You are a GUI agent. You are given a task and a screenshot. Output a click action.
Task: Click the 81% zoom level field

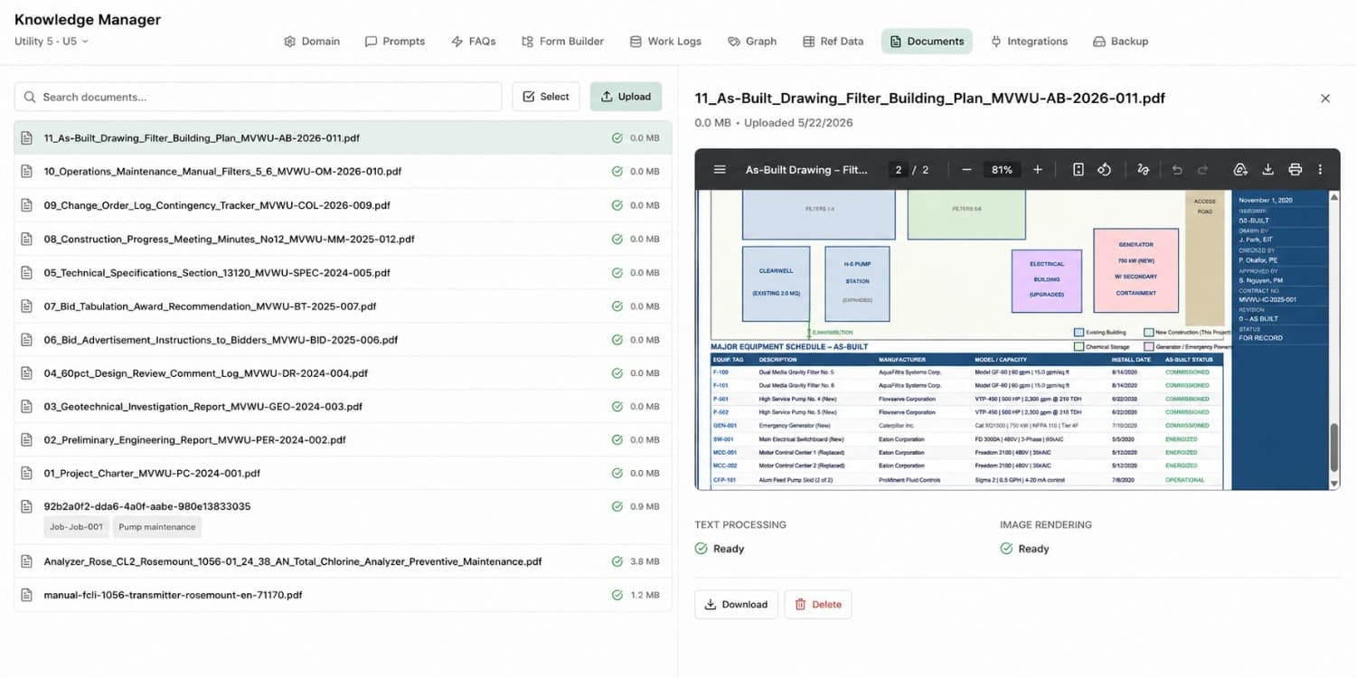(1002, 169)
